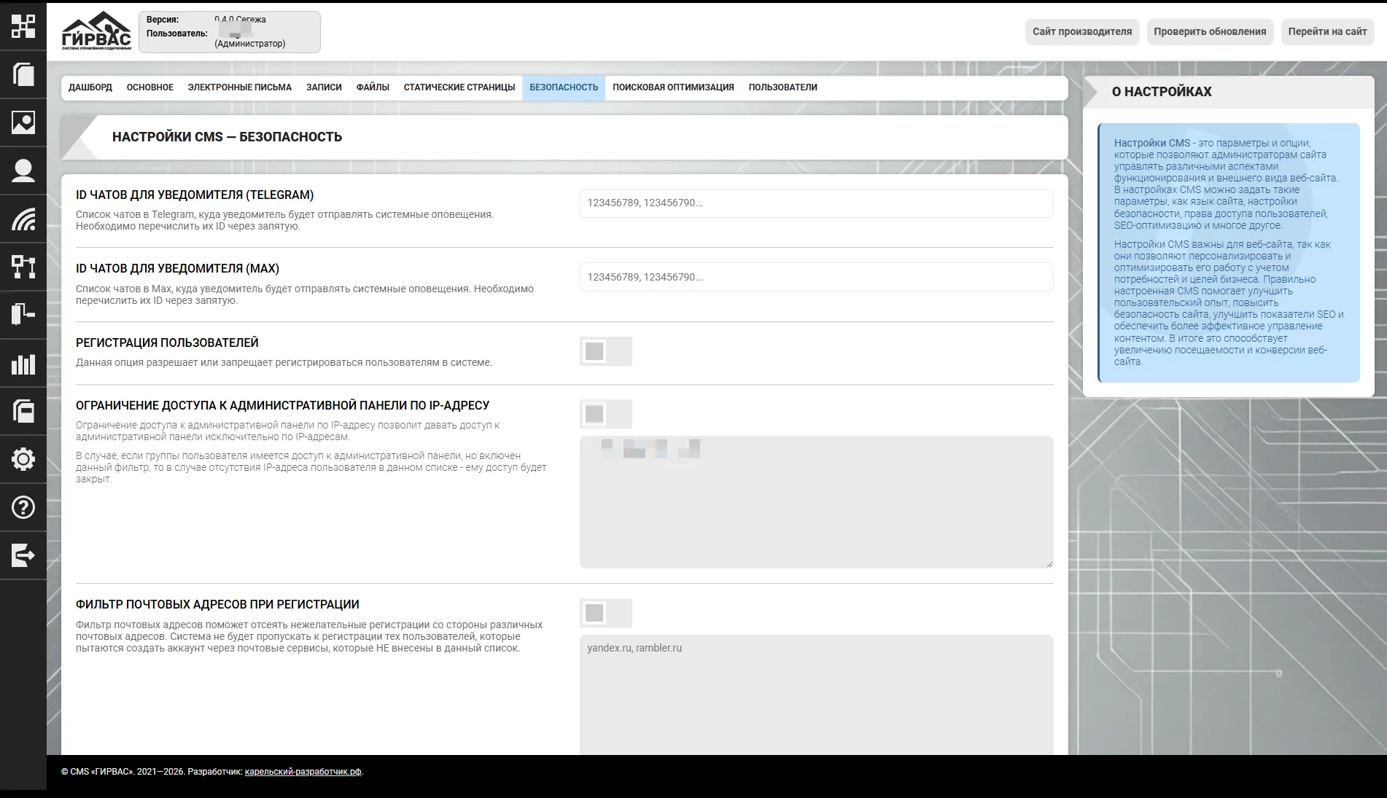Click the О настройках panel heading

click(x=1162, y=92)
